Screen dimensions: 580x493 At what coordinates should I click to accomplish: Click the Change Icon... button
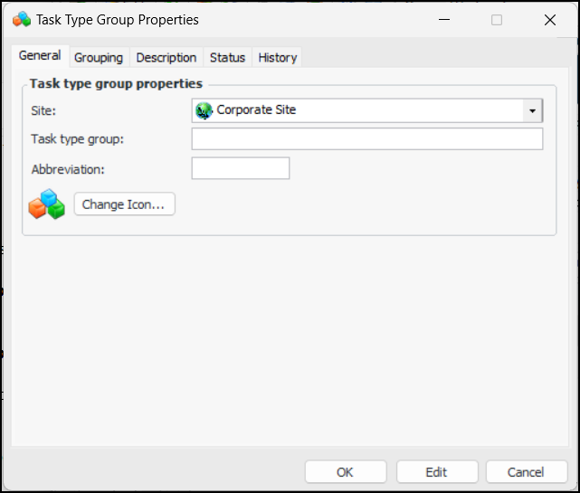124,204
